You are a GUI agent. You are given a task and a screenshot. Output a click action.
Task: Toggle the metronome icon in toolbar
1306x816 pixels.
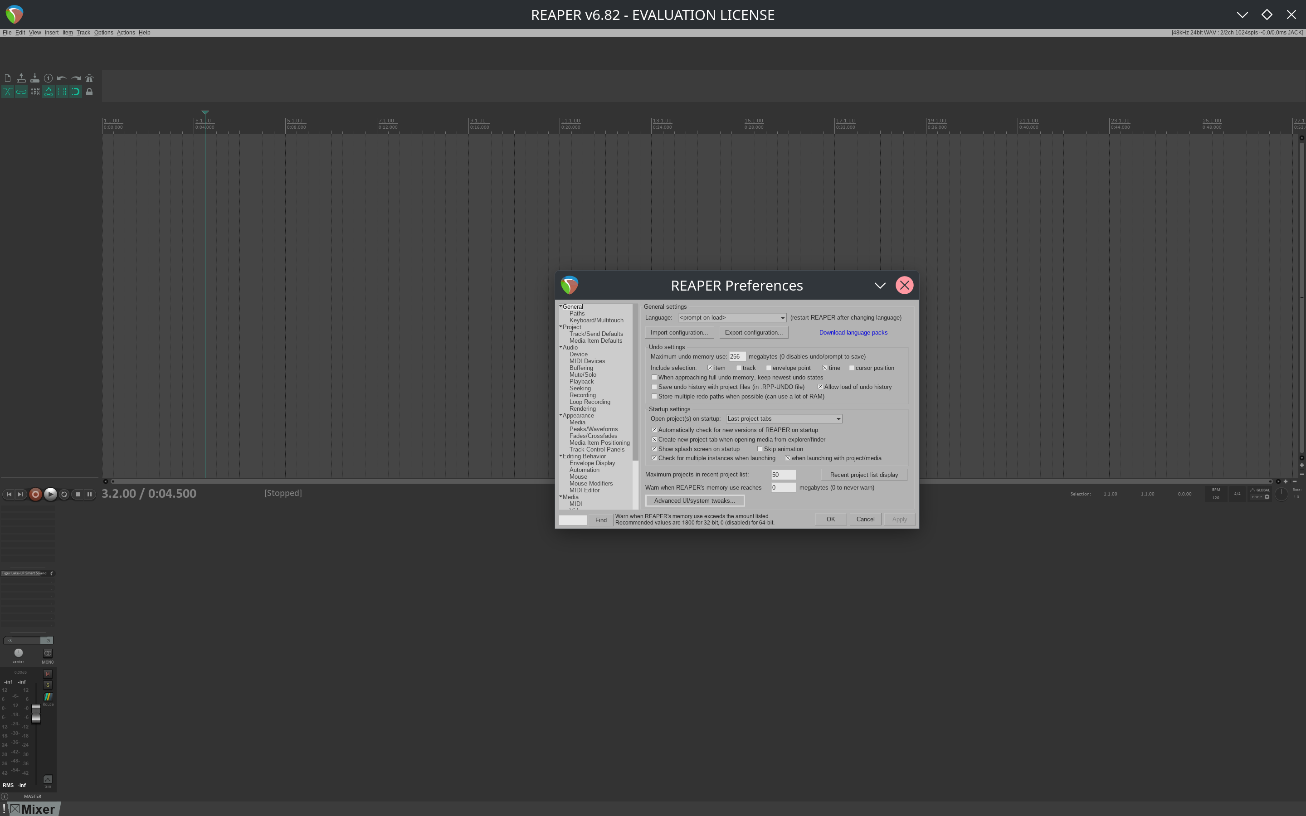click(89, 78)
